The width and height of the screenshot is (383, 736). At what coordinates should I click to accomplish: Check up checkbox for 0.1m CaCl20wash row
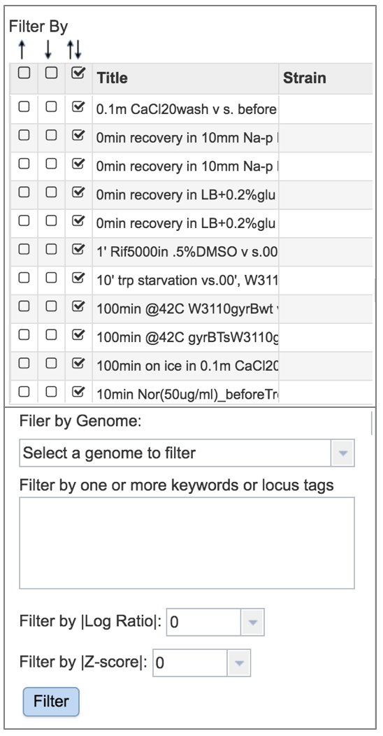coord(24,107)
